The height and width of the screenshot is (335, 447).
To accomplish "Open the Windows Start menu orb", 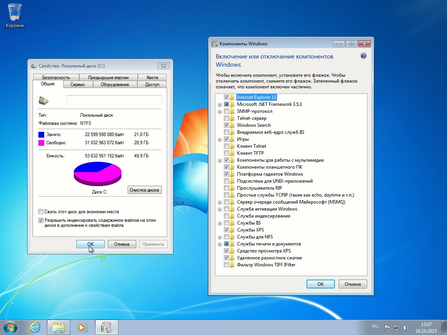I will [x=11, y=327].
